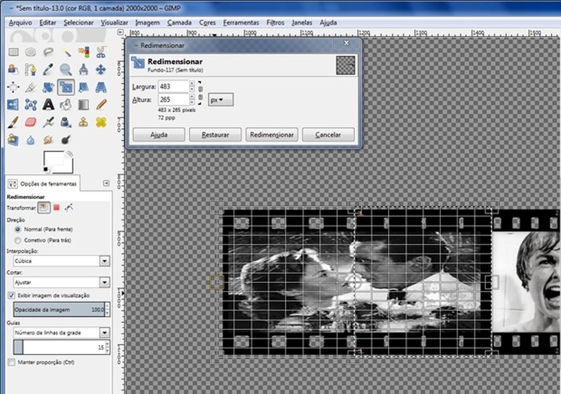Open the Filtros menu

pyautogui.click(x=275, y=23)
